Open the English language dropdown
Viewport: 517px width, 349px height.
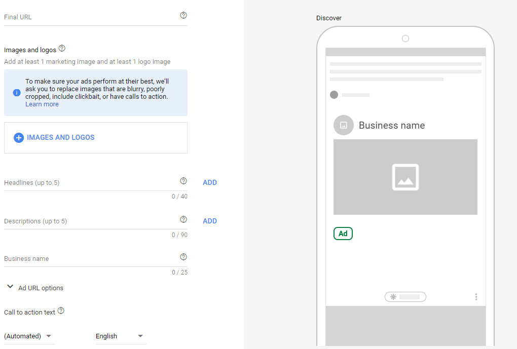pos(121,336)
